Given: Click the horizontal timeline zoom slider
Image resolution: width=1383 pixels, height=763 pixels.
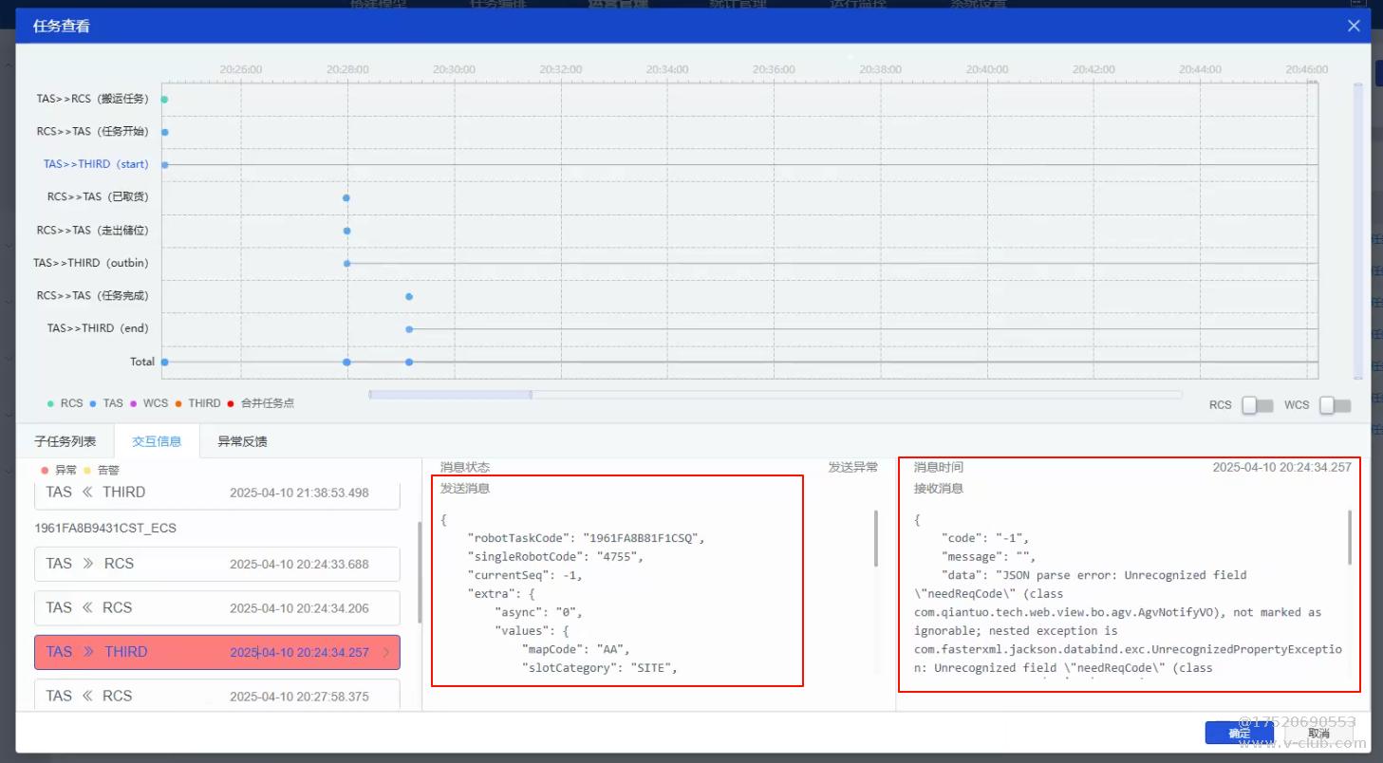Looking at the screenshot, I should coord(450,395).
